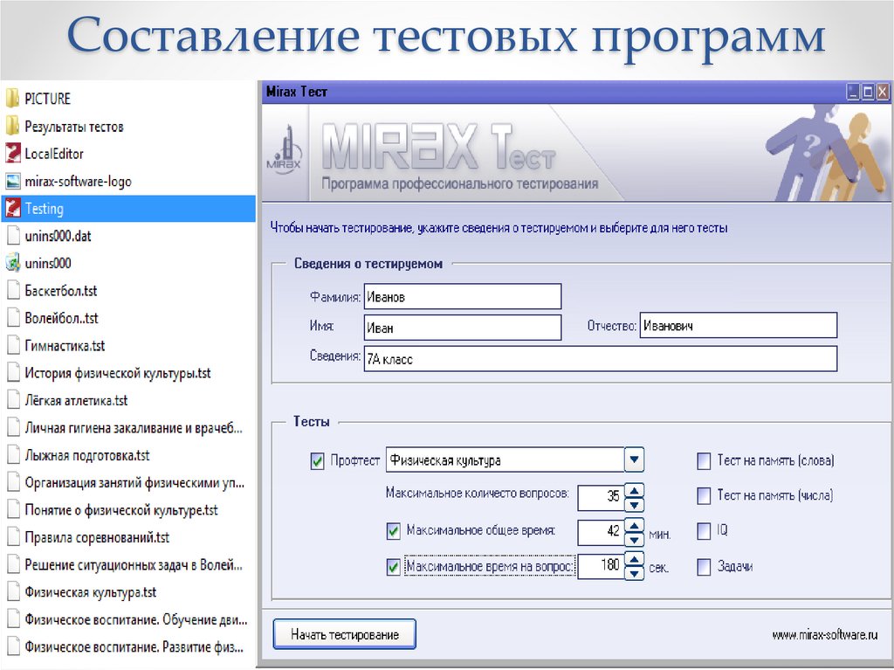Enable the Задачи checkbox

pos(705,567)
